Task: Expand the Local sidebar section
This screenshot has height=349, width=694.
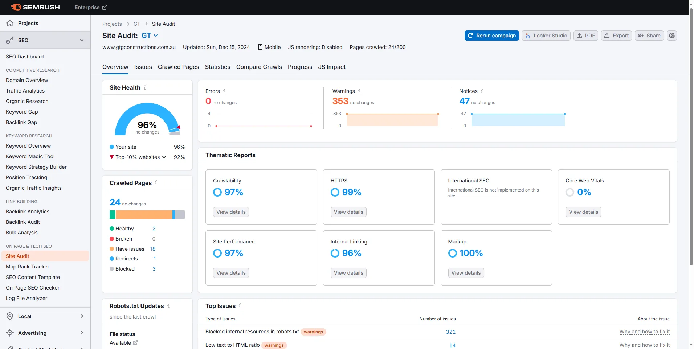Action: pyautogui.click(x=82, y=316)
